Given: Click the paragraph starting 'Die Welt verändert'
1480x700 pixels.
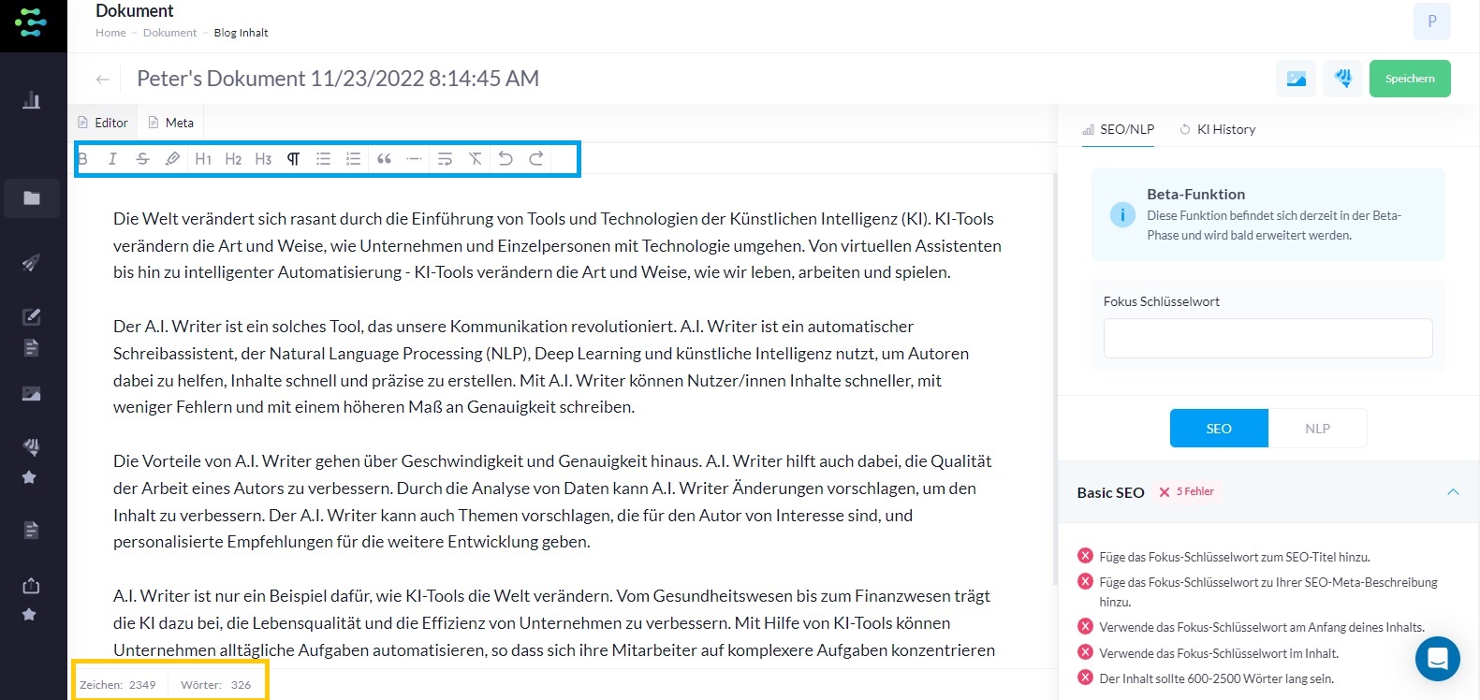Looking at the screenshot, I should [558, 245].
